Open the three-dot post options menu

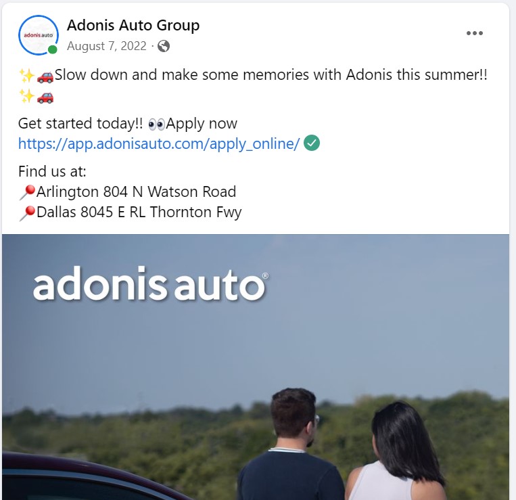475,33
